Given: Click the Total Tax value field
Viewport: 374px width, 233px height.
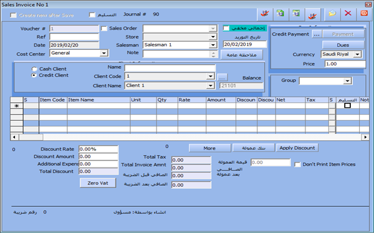Looking at the screenshot, I should (x=191, y=160).
